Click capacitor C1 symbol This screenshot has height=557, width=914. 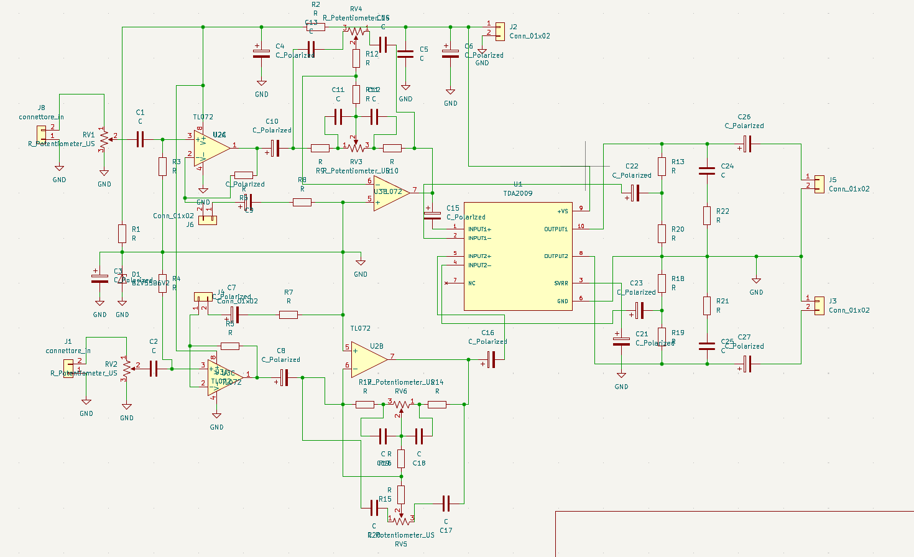(x=140, y=139)
